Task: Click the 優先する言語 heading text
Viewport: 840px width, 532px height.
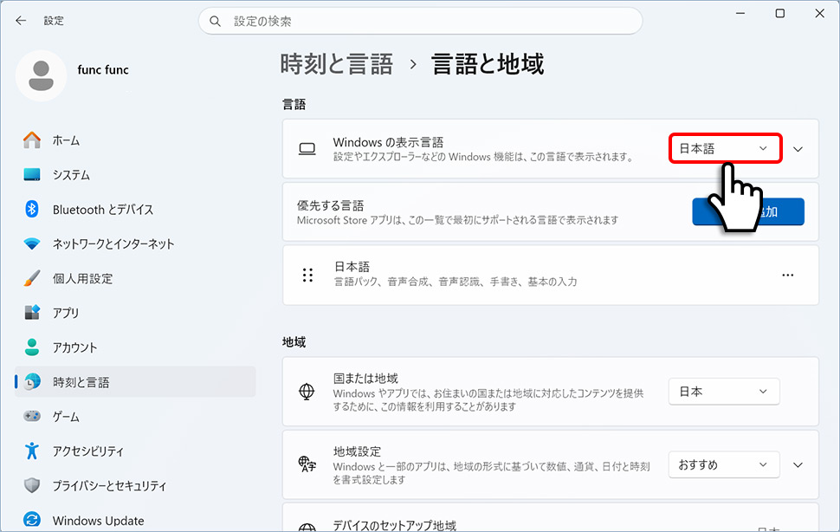Action: (x=331, y=205)
